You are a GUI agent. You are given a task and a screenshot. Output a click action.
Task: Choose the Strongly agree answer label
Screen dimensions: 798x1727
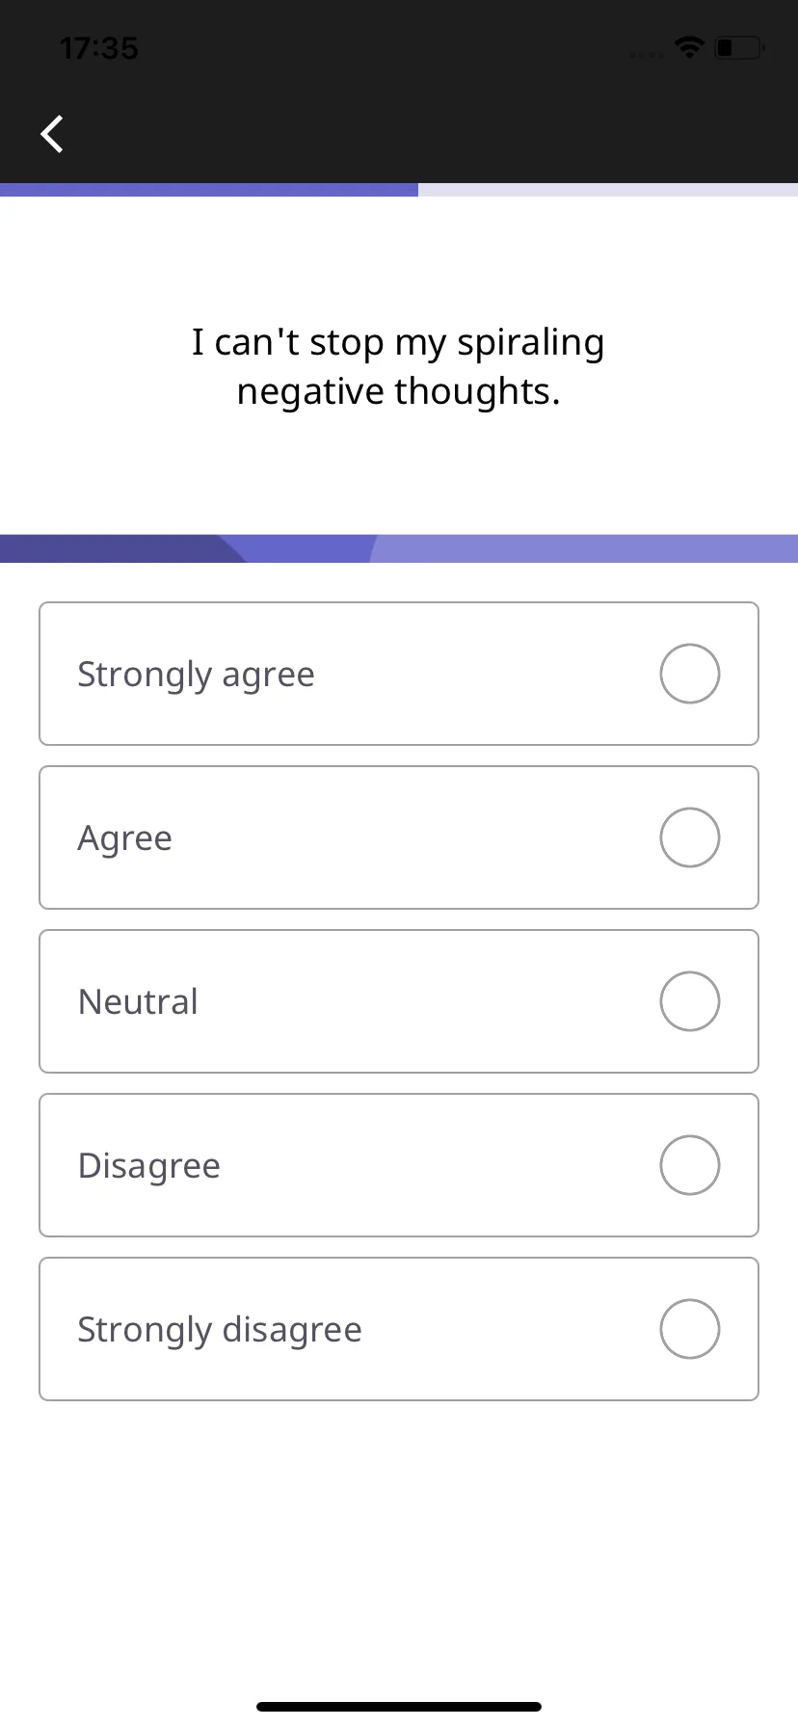[x=196, y=675]
